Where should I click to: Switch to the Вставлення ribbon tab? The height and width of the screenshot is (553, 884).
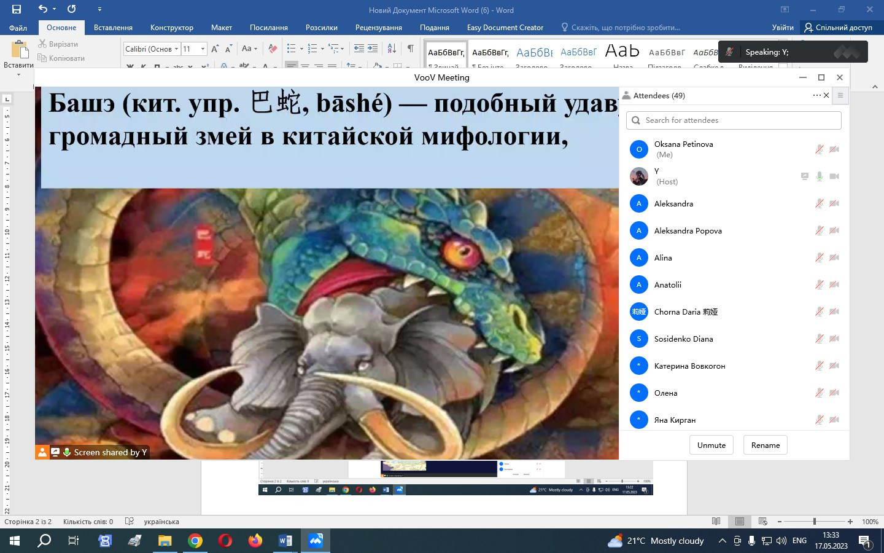(113, 28)
